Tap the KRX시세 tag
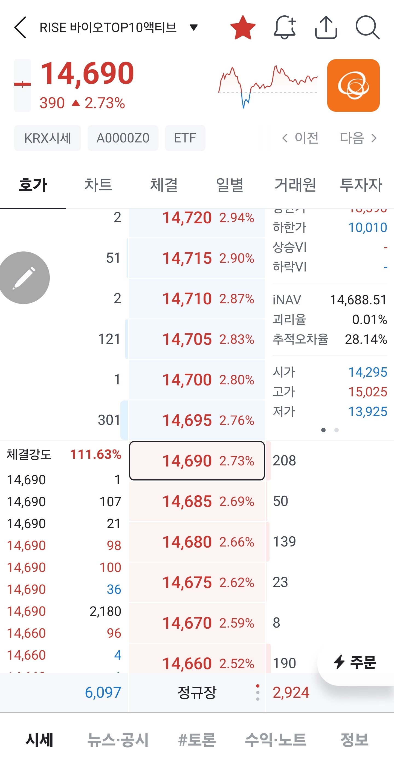The width and height of the screenshot is (394, 767). tap(48, 138)
